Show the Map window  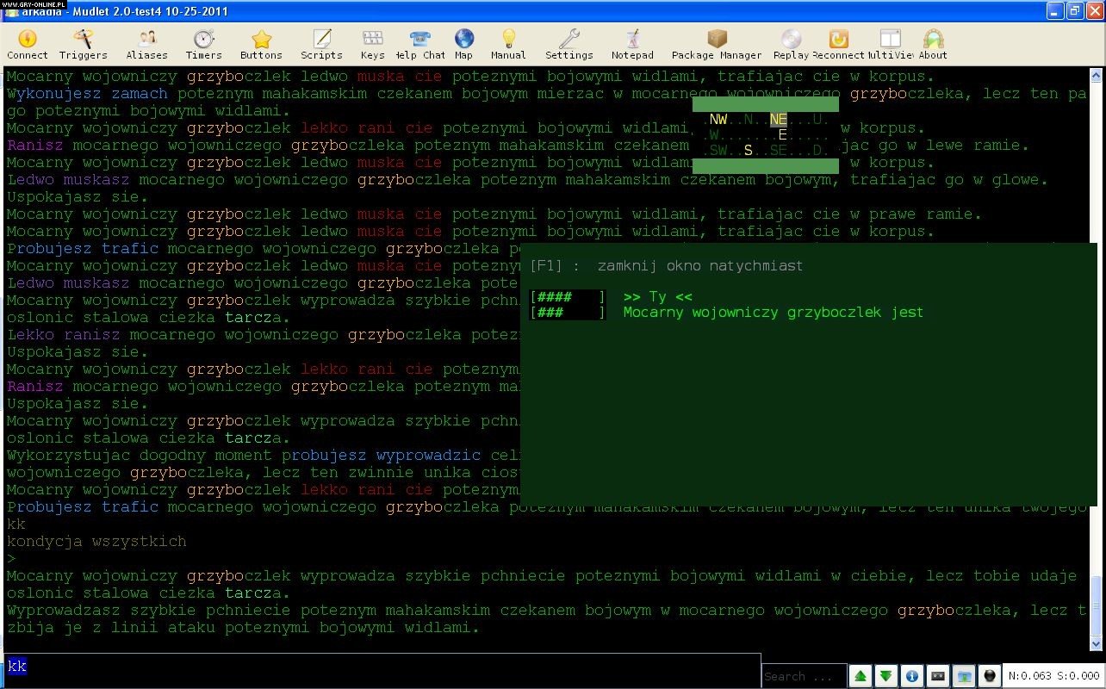463,44
